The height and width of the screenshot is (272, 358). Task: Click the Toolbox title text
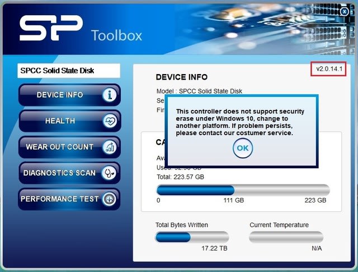pos(117,35)
